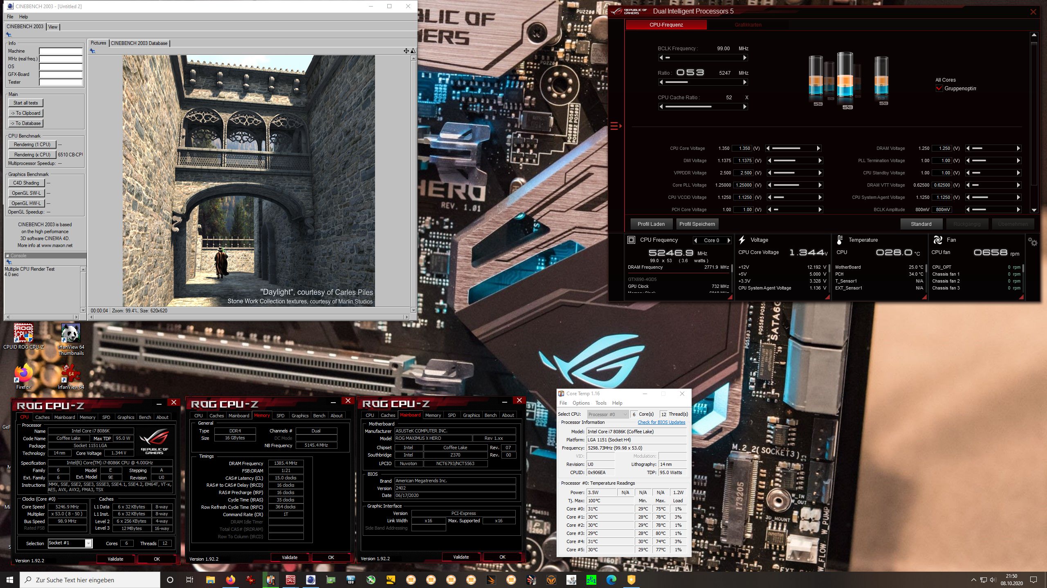The height and width of the screenshot is (588, 1047).
Task: Click the move crosshair icon above the Cinebench picture
Action: point(406,51)
